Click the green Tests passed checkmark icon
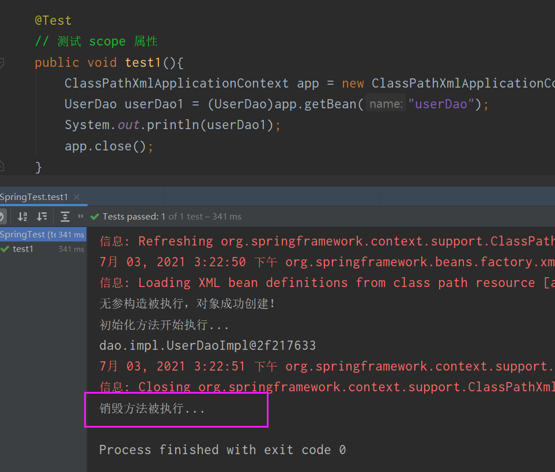 pos(95,217)
